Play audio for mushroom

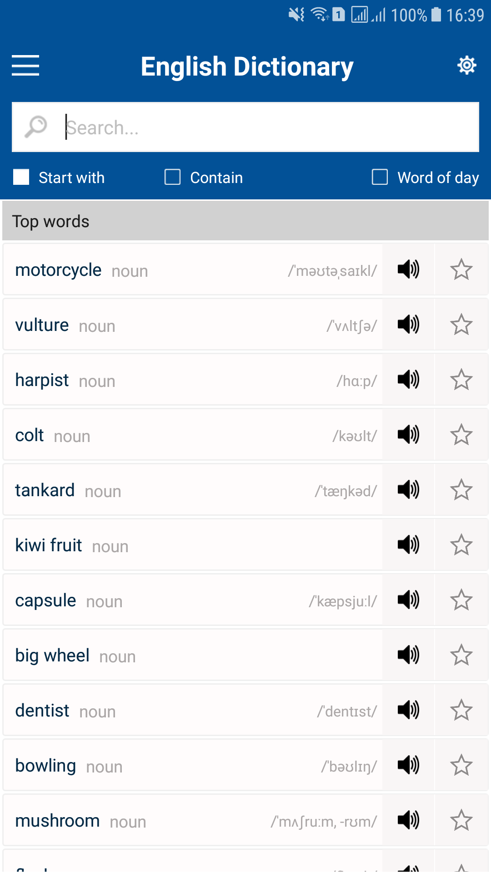tap(408, 820)
